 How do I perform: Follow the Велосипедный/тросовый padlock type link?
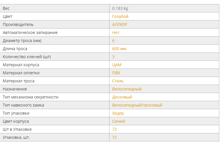tap(137, 105)
